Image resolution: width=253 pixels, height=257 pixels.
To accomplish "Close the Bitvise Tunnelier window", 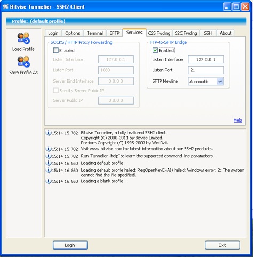I will tap(246, 7).
